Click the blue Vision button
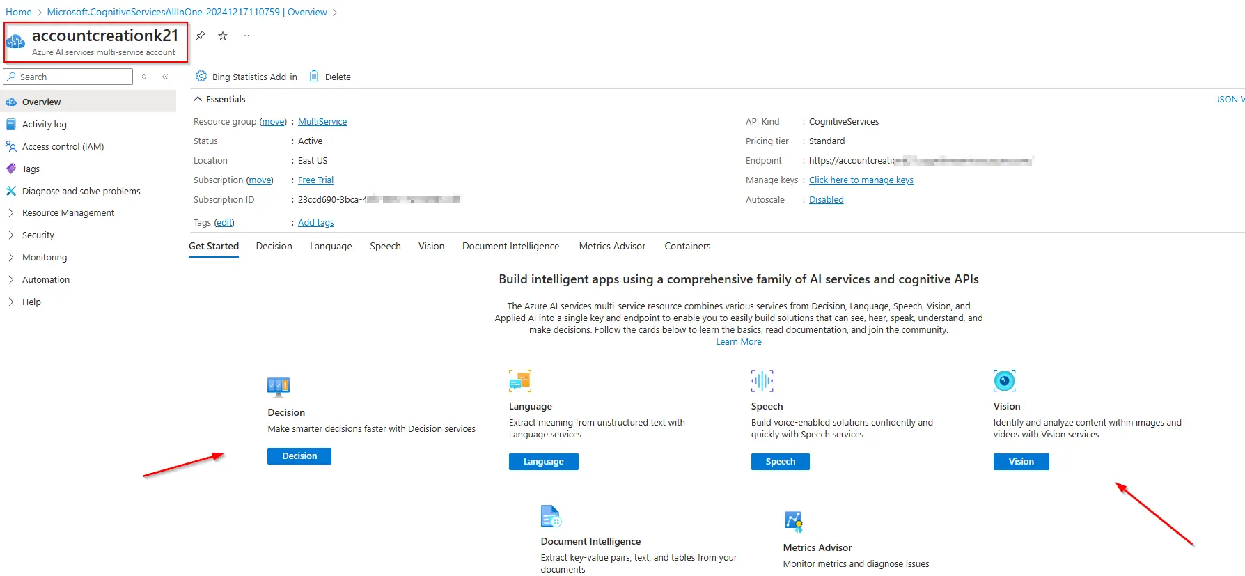The width and height of the screenshot is (1245, 576). point(1021,461)
